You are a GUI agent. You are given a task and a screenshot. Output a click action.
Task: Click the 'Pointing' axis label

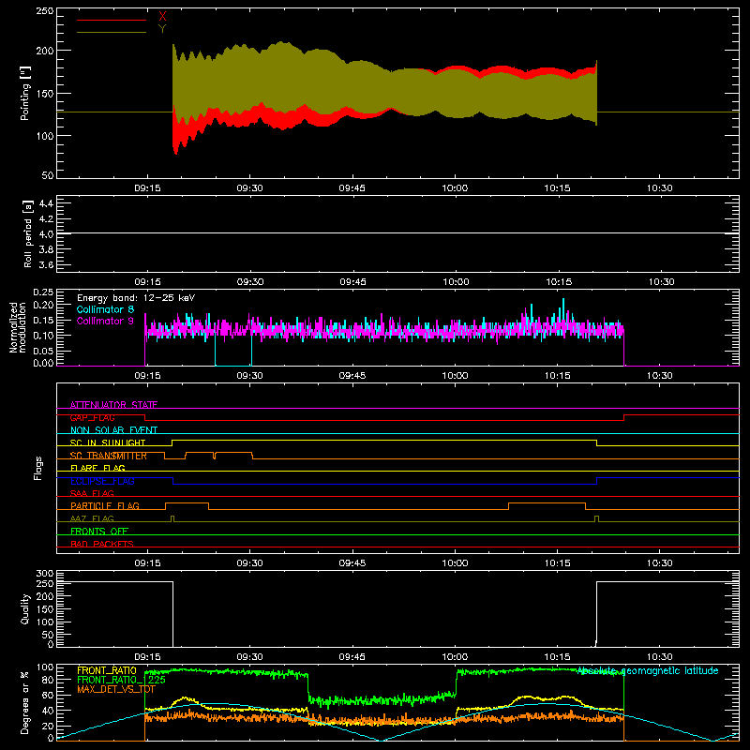pos(25,93)
